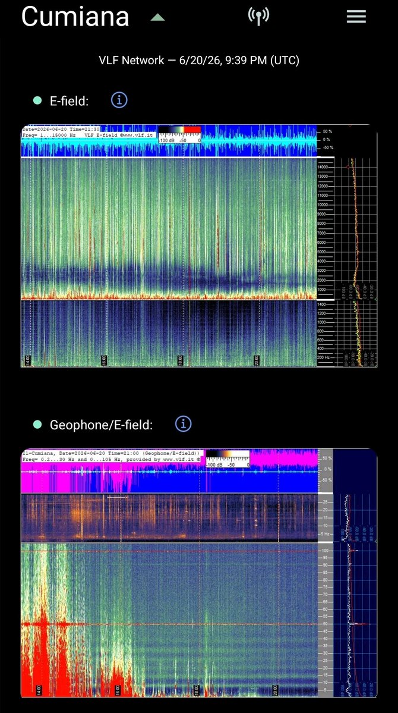Expand the Cumiana station selector arrow
This screenshot has height=713, width=398.
(157, 18)
